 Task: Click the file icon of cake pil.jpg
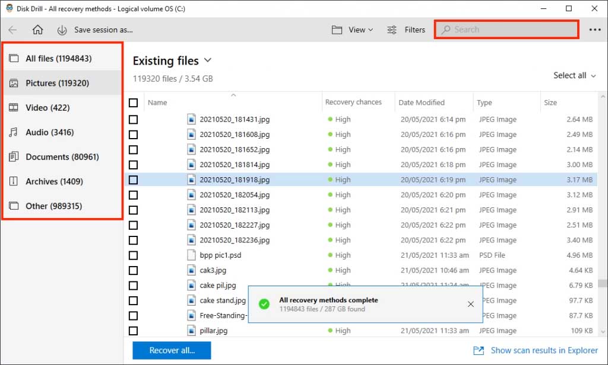(191, 285)
